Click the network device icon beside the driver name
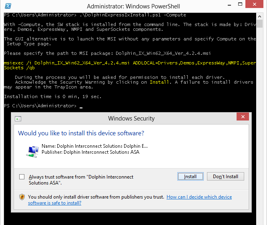The height and width of the screenshot is (225, 267). coord(32,151)
